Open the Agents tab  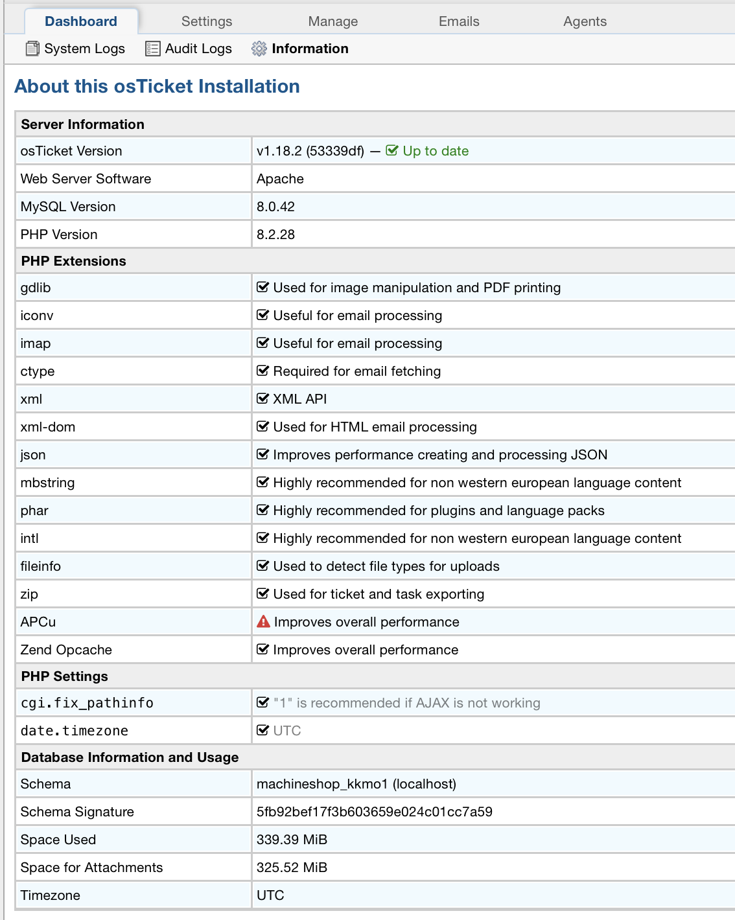point(585,21)
